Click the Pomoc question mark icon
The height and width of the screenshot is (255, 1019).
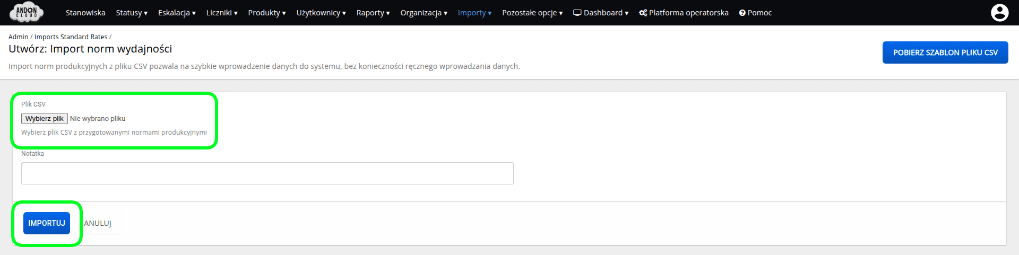742,13
